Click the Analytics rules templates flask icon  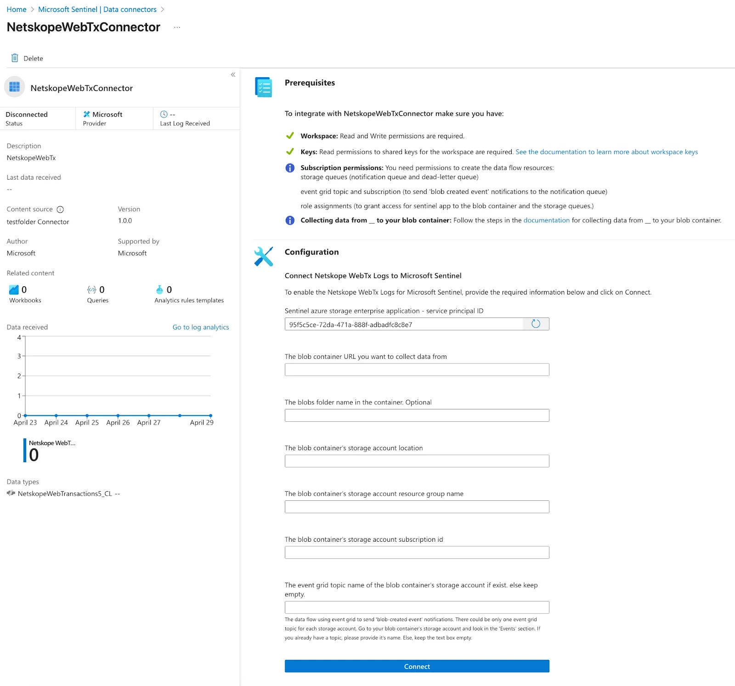159,289
